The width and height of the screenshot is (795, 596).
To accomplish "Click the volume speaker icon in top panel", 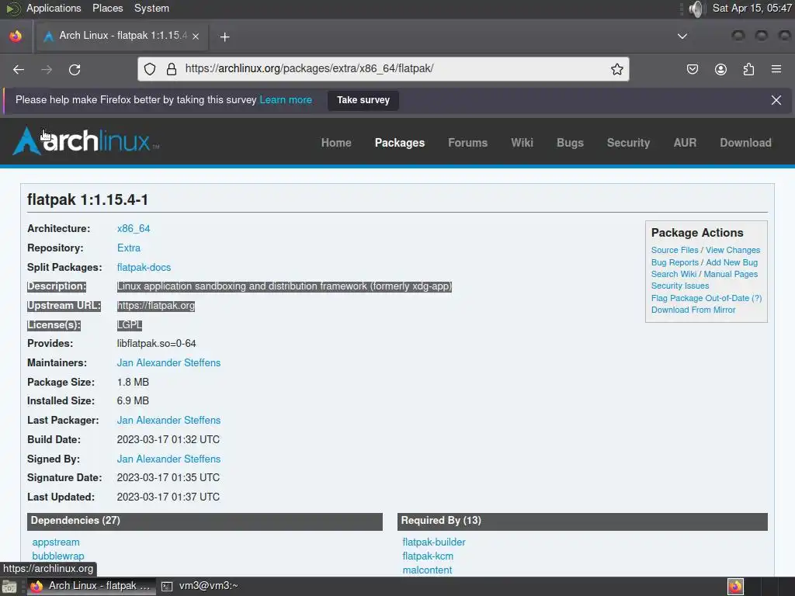I will pos(698,9).
